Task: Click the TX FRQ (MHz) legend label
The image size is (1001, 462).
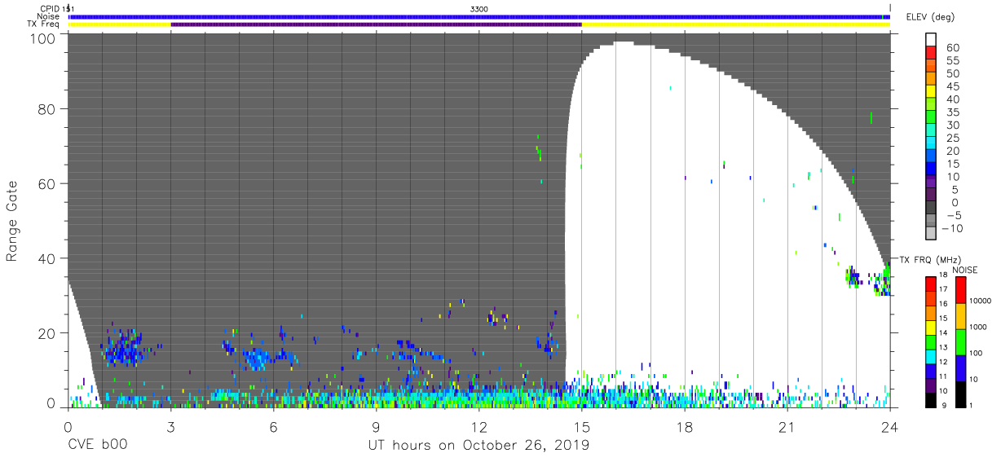Action: click(931, 260)
